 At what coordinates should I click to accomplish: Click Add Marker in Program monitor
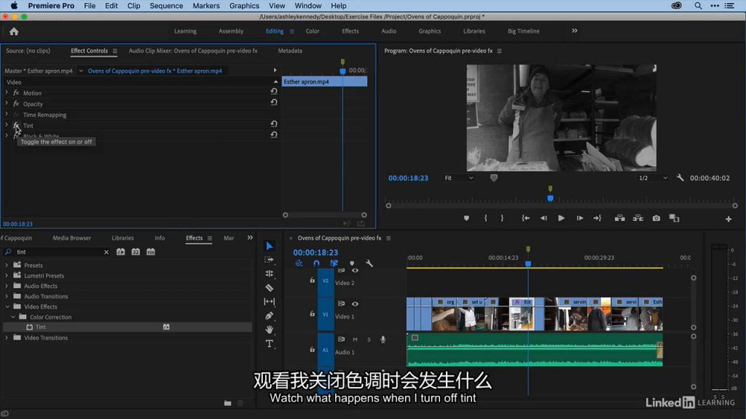[x=466, y=218]
